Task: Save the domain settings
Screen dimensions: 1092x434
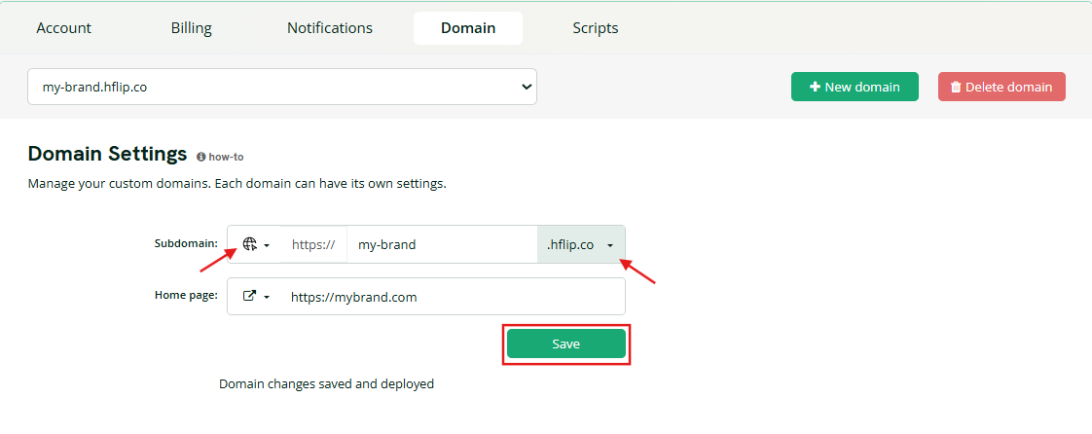Action: (x=566, y=344)
